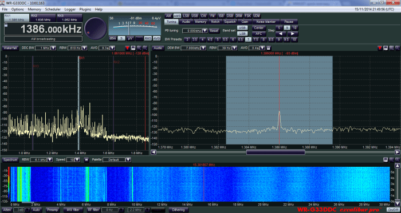Open the DEM BW dropdown showing 7.000kHz

point(203,48)
